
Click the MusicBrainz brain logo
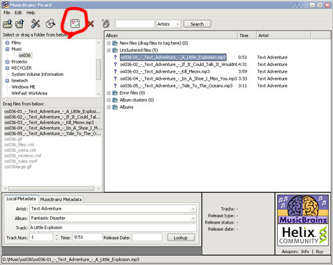[x=303, y=209]
